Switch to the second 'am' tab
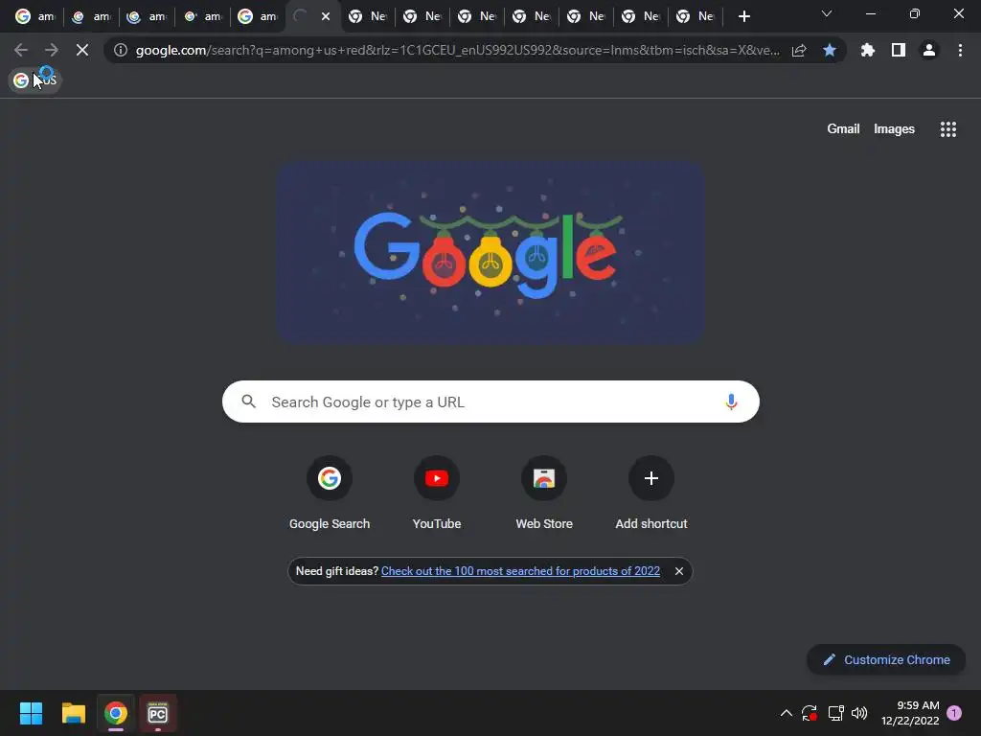981x736 pixels. pyautogui.click(x=91, y=16)
